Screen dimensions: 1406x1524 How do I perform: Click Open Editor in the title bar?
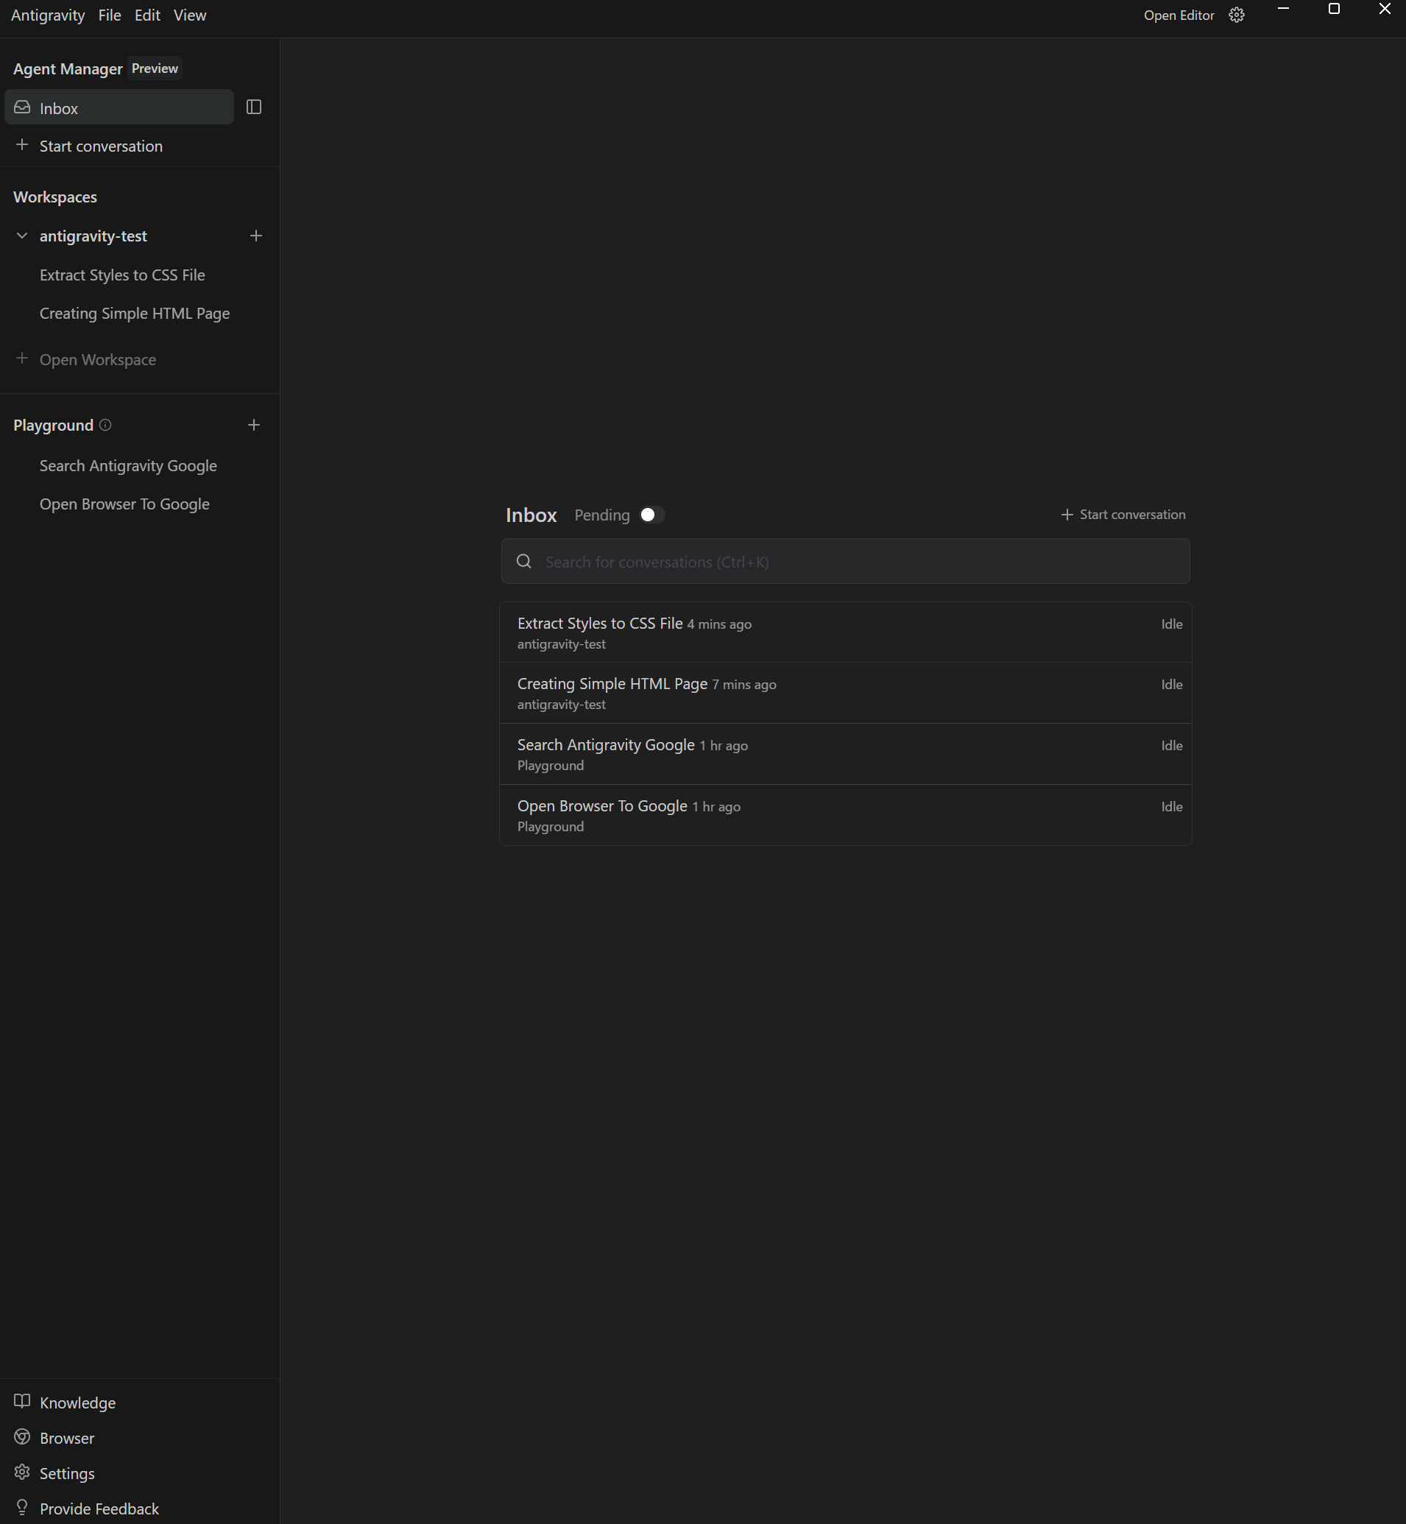1179,15
